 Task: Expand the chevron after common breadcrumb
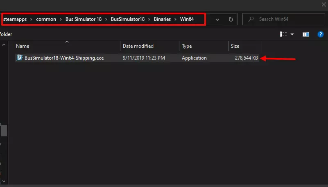pyautogui.click(x=61, y=19)
